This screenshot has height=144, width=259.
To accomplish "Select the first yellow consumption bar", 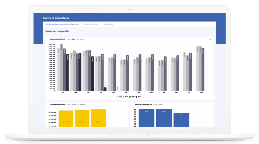I will pyautogui.click(x=66, y=119).
